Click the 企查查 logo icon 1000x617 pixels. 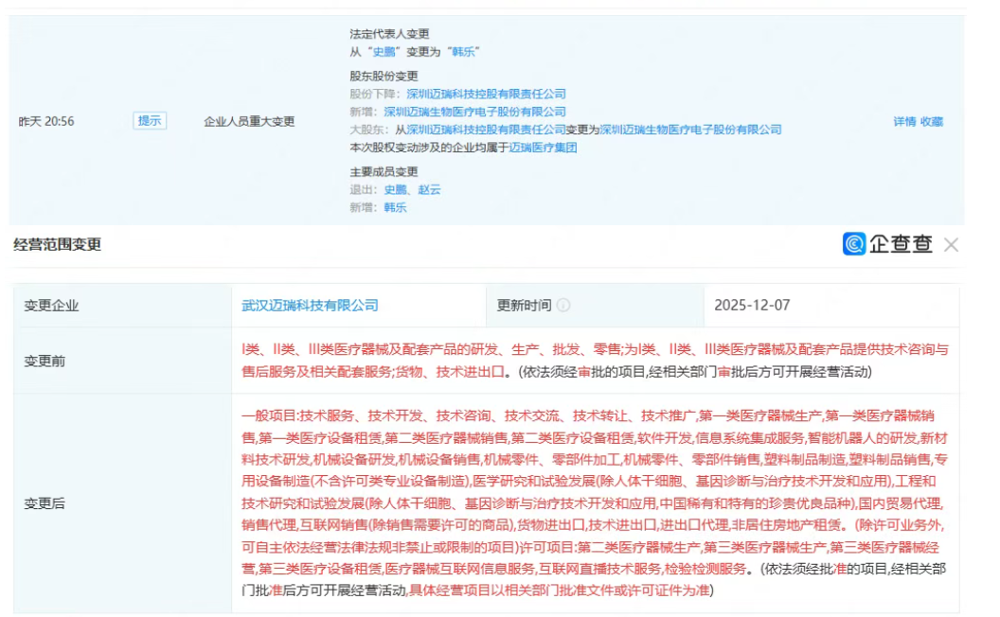(x=853, y=244)
